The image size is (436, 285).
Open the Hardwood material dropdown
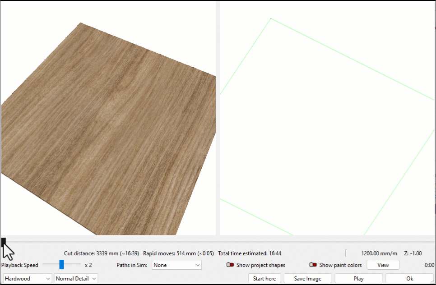point(28,279)
